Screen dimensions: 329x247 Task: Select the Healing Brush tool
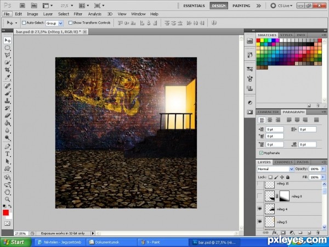[x=7, y=86]
